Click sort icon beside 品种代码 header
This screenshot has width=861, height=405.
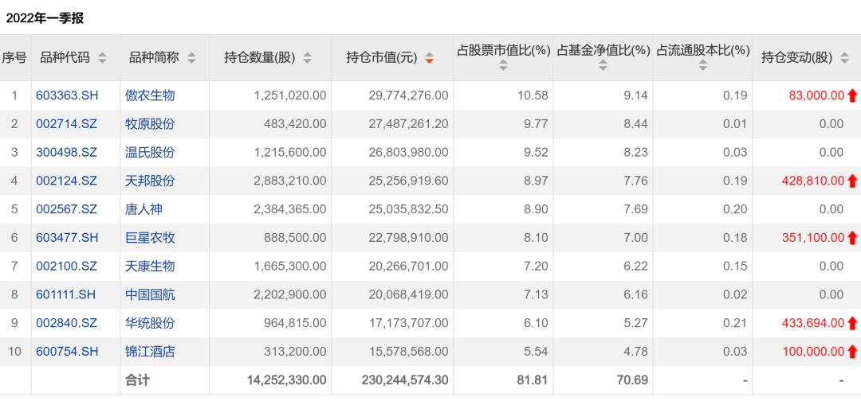(x=102, y=58)
